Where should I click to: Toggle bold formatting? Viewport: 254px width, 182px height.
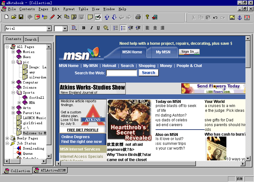pyautogui.click(x=84, y=28)
